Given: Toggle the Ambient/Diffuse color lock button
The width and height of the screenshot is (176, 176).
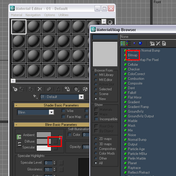Looking at the screenshot, I should [x=19, y=137].
